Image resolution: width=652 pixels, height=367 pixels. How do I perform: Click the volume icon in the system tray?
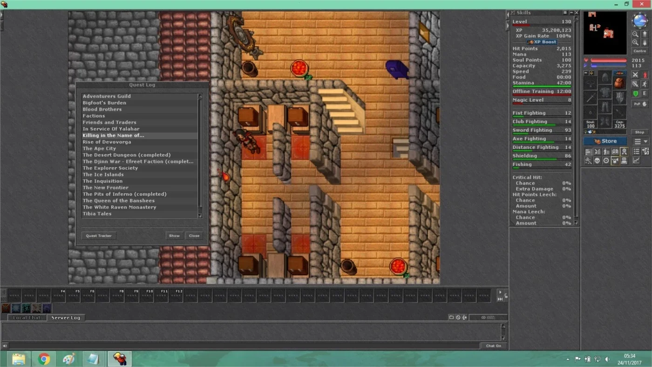(606, 359)
